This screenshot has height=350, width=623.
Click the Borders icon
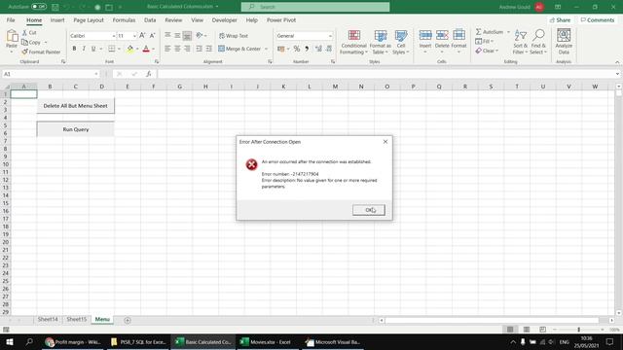point(112,49)
